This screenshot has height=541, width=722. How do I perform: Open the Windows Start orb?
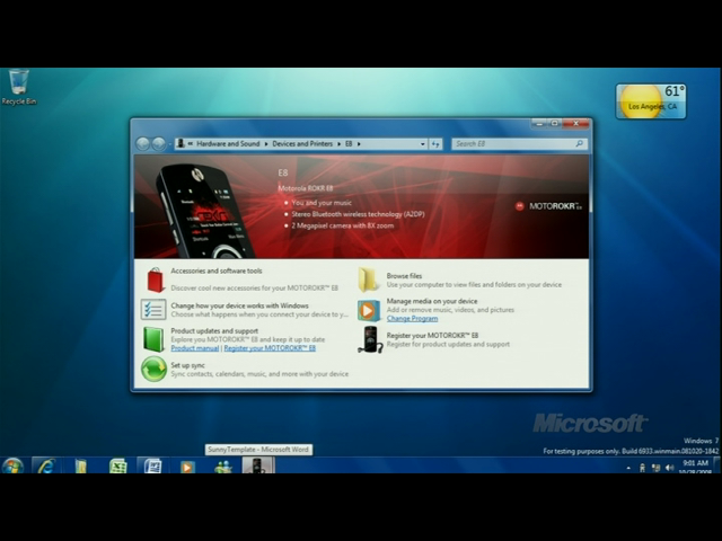12,466
